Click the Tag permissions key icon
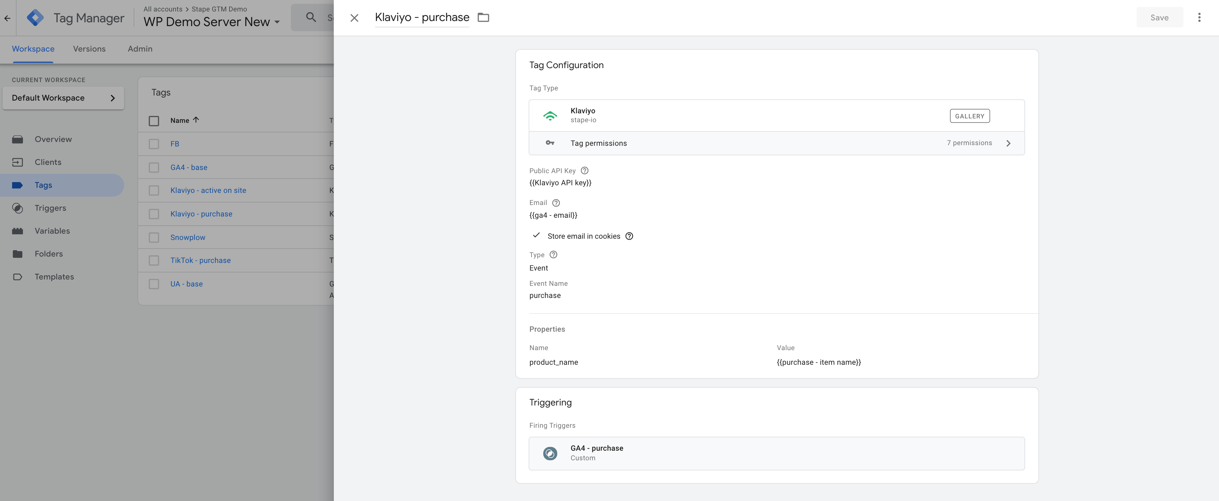Image resolution: width=1219 pixels, height=501 pixels. (x=550, y=143)
